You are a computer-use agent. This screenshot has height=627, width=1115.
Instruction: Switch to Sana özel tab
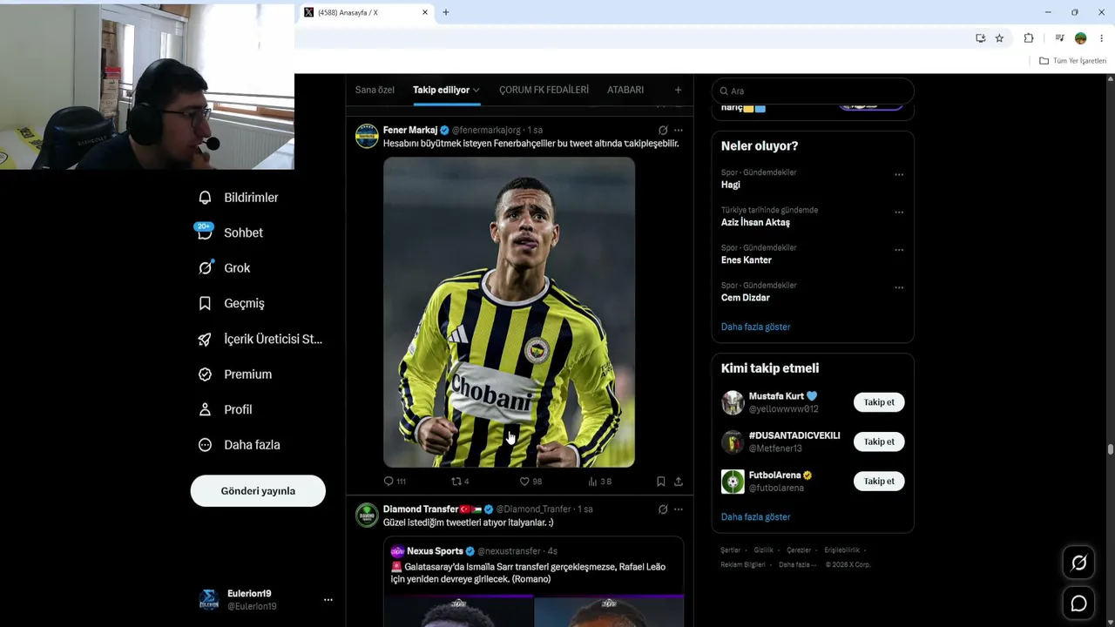point(375,90)
